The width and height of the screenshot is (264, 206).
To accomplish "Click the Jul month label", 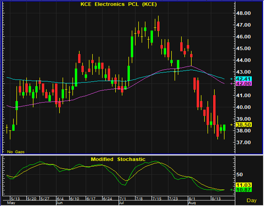I will pyautogui.click(x=121, y=203).
